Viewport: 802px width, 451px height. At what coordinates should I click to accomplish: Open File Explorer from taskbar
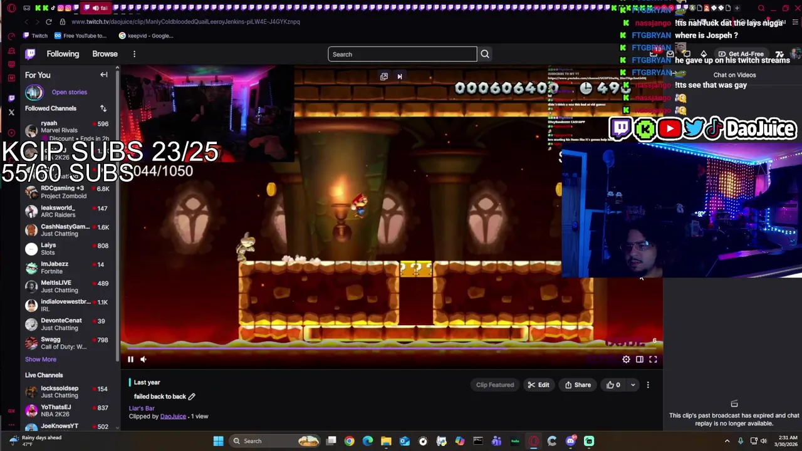click(x=386, y=441)
